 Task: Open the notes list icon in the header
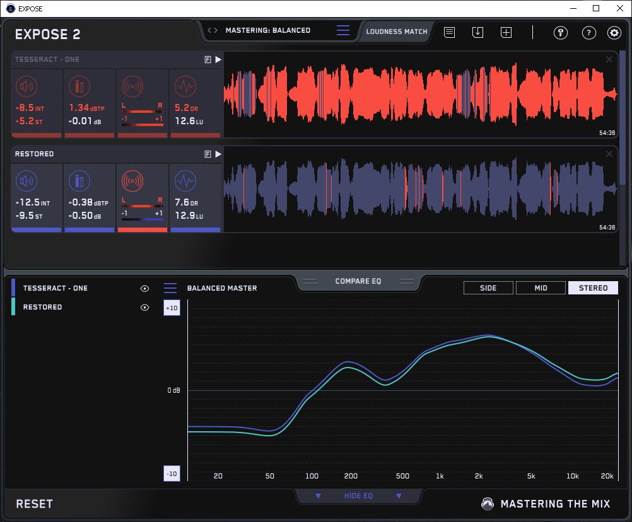449,32
